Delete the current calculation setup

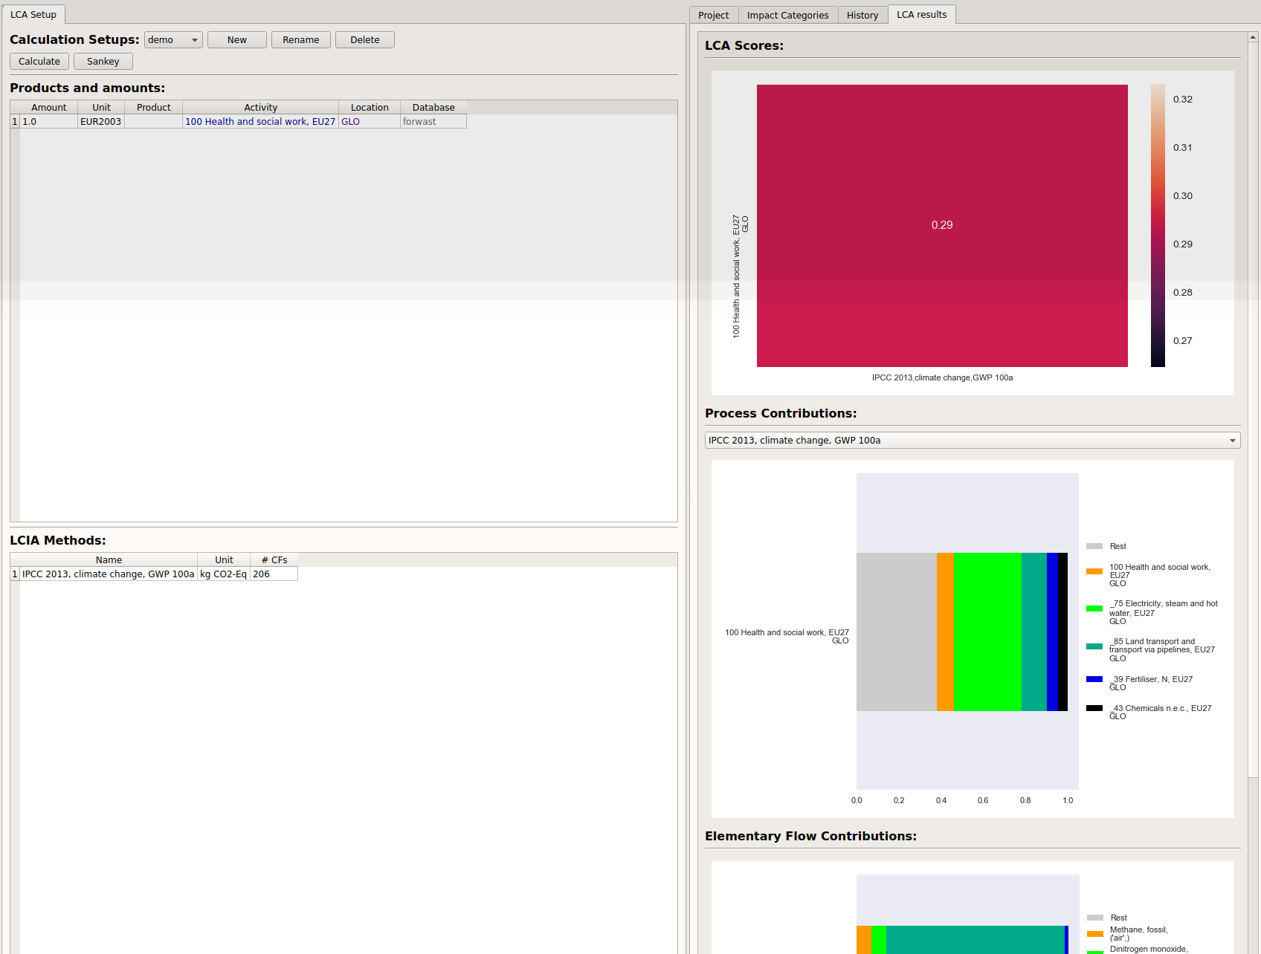tap(364, 39)
